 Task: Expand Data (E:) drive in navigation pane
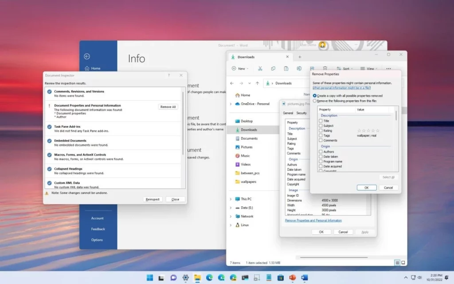click(231, 208)
